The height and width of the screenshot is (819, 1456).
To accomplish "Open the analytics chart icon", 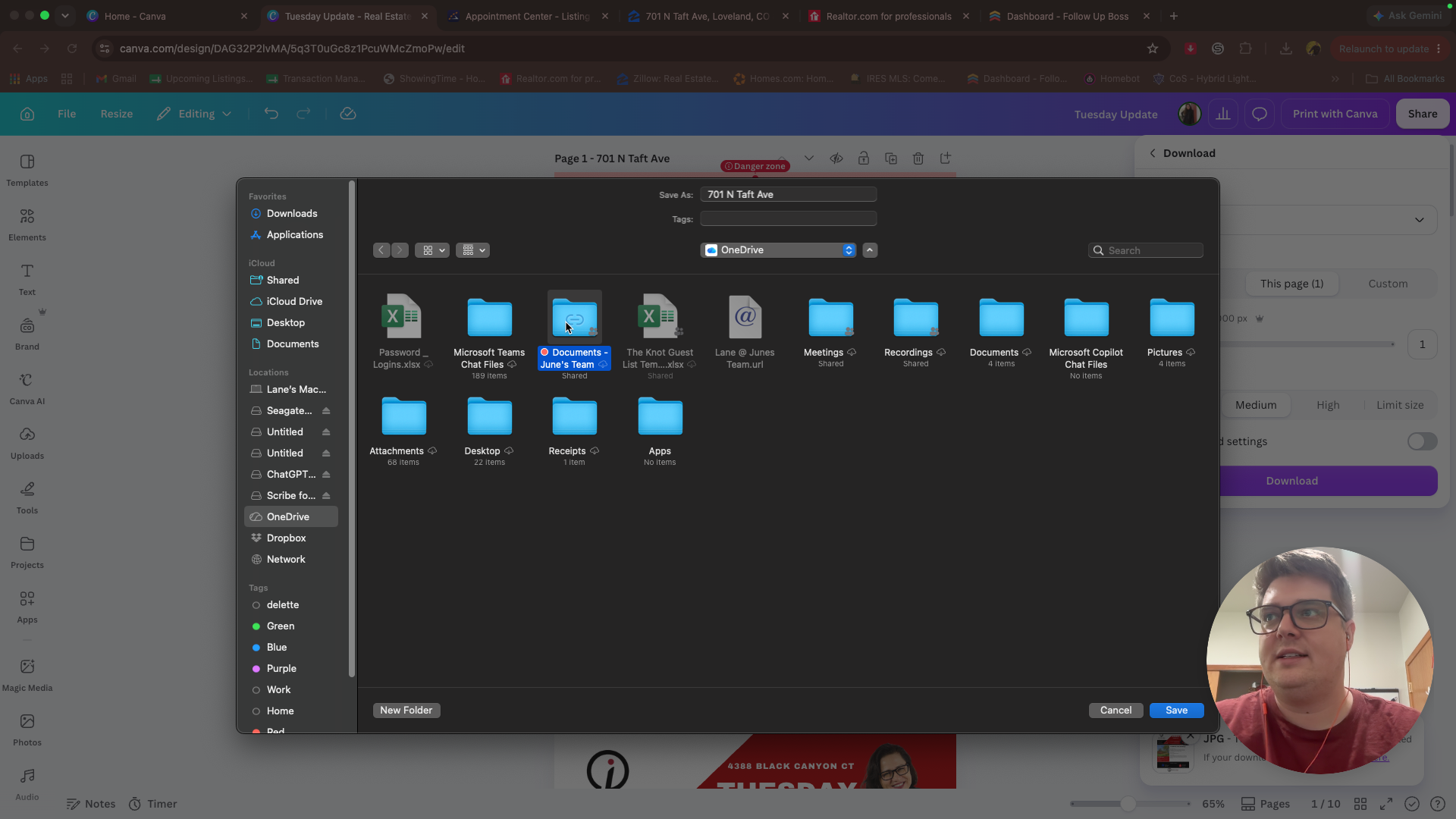I will 1223,114.
